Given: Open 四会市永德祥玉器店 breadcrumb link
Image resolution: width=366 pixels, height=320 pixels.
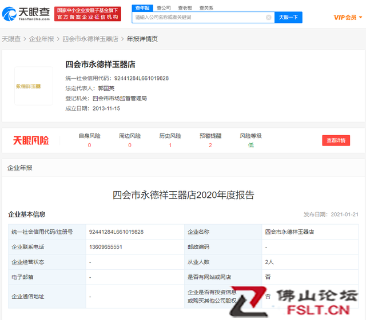Looking at the screenshot, I should (x=90, y=39).
